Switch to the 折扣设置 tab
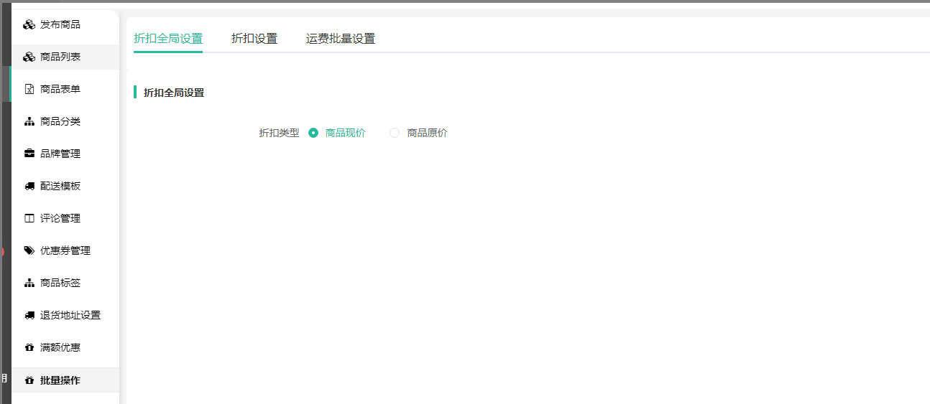930x404 pixels. [x=254, y=39]
